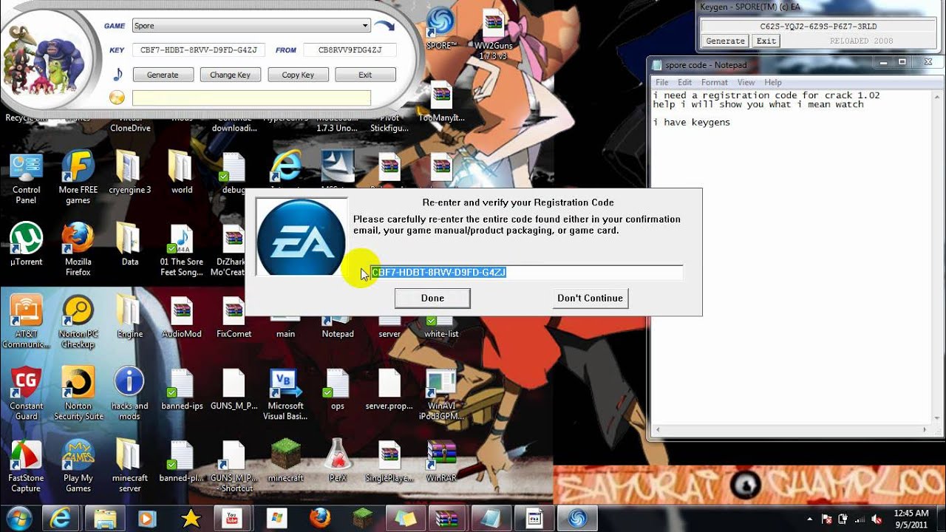
Task: Open the Firefox taskbar button
Action: [x=319, y=518]
